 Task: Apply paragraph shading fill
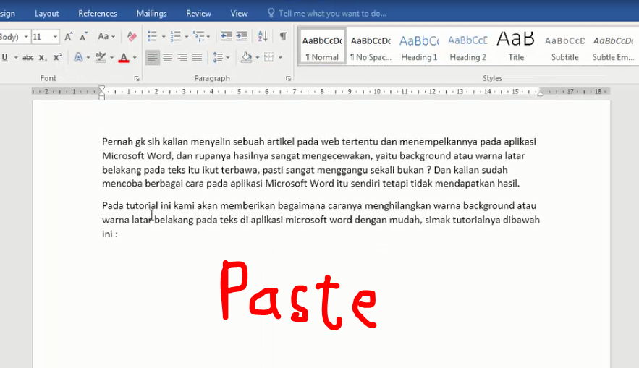pos(246,57)
